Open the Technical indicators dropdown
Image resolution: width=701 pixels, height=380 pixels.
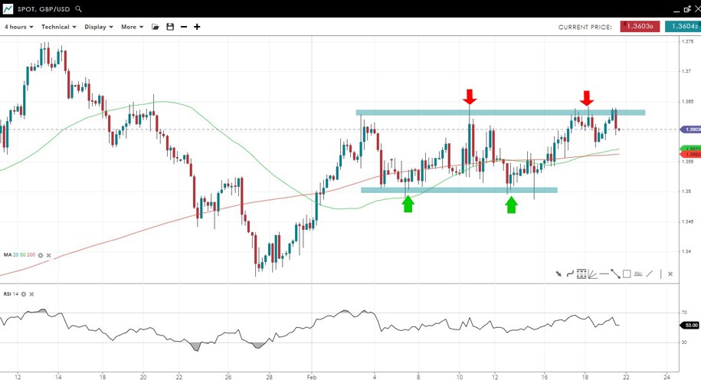pyautogui.click(x=58, y=27)
